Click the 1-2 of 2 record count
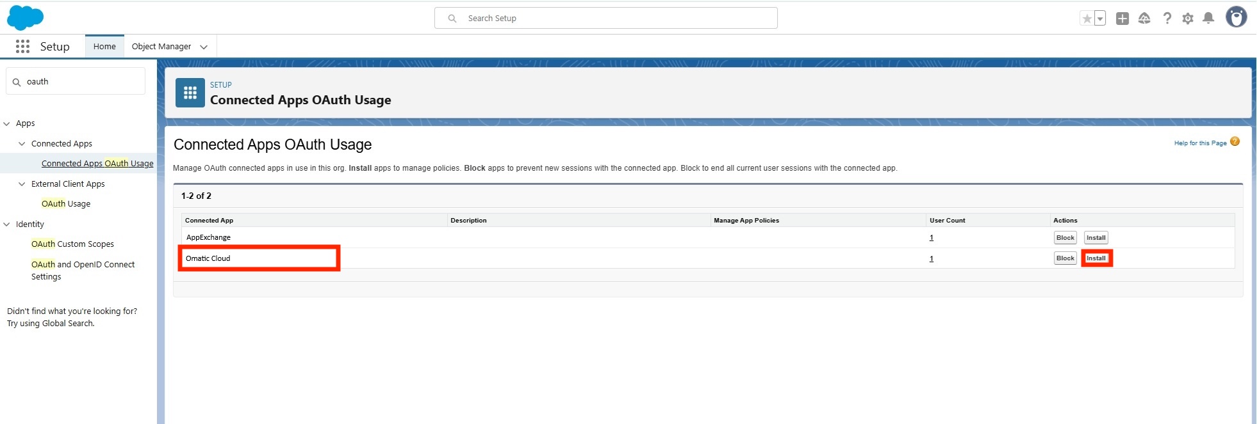1257x424 pixels. tap(196, 196)
